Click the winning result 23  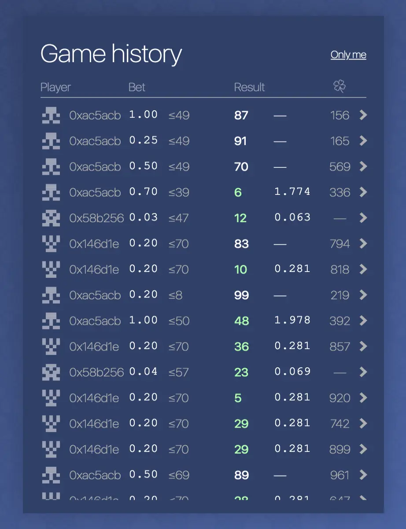tap(241, 372)
